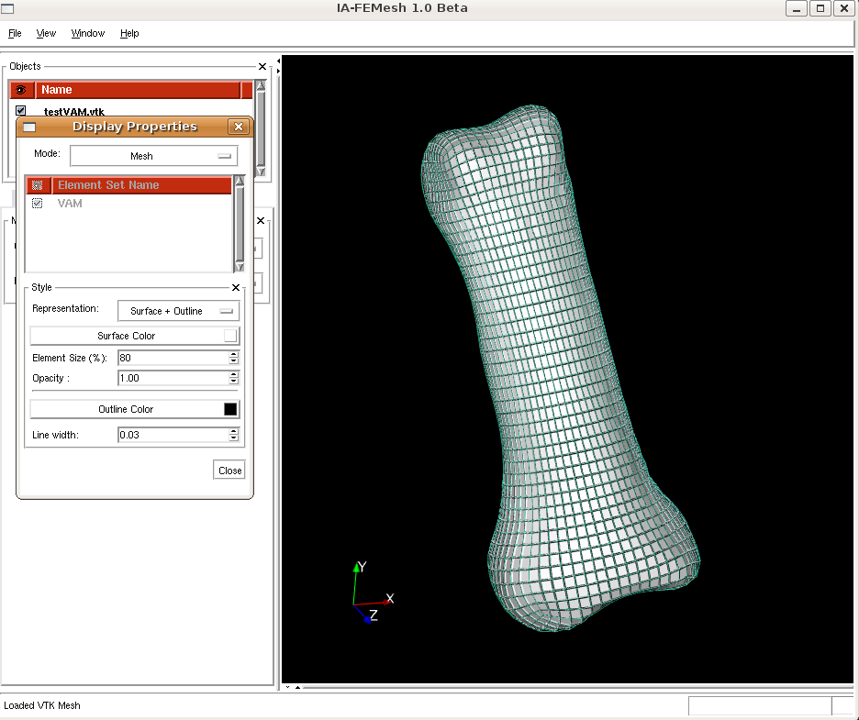This screenshot has height=720, width=859.
Task: Click the Surface Color button
Action: point(127,336)
